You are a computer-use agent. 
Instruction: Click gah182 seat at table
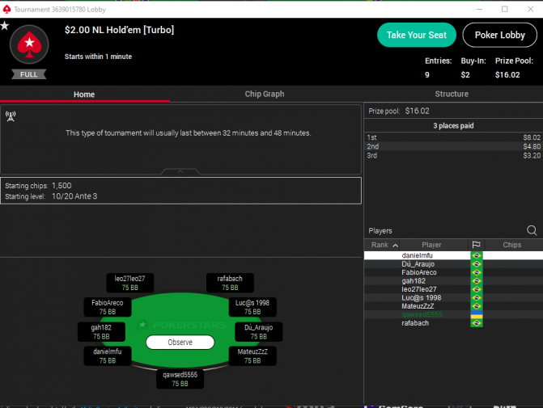[101, 331]
